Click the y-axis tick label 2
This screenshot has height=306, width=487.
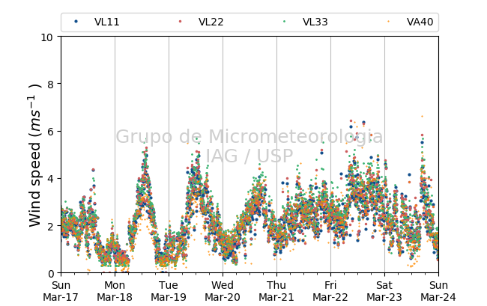(x=51, y=226)
